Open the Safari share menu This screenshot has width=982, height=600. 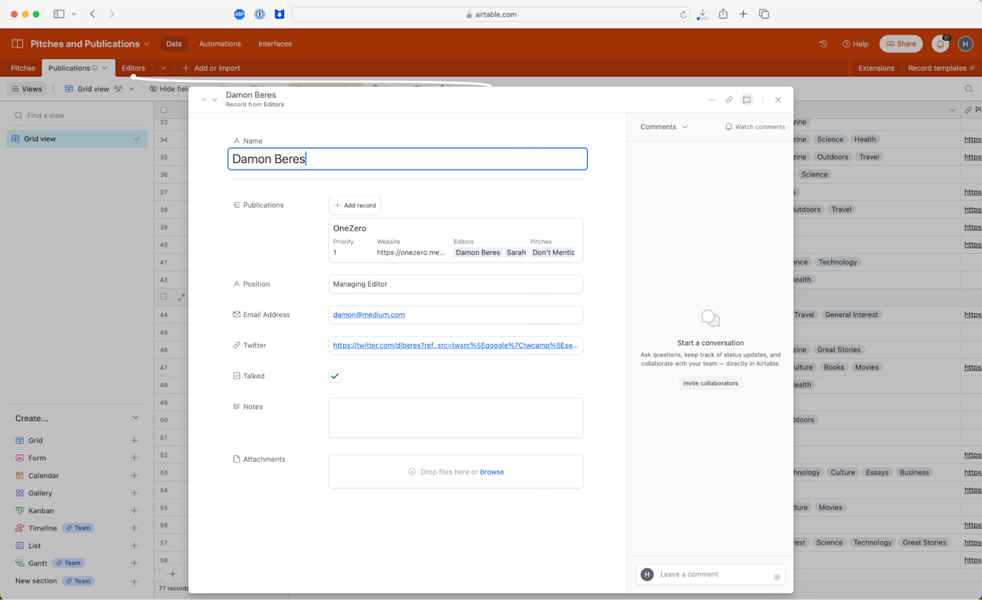coord(723,14)
